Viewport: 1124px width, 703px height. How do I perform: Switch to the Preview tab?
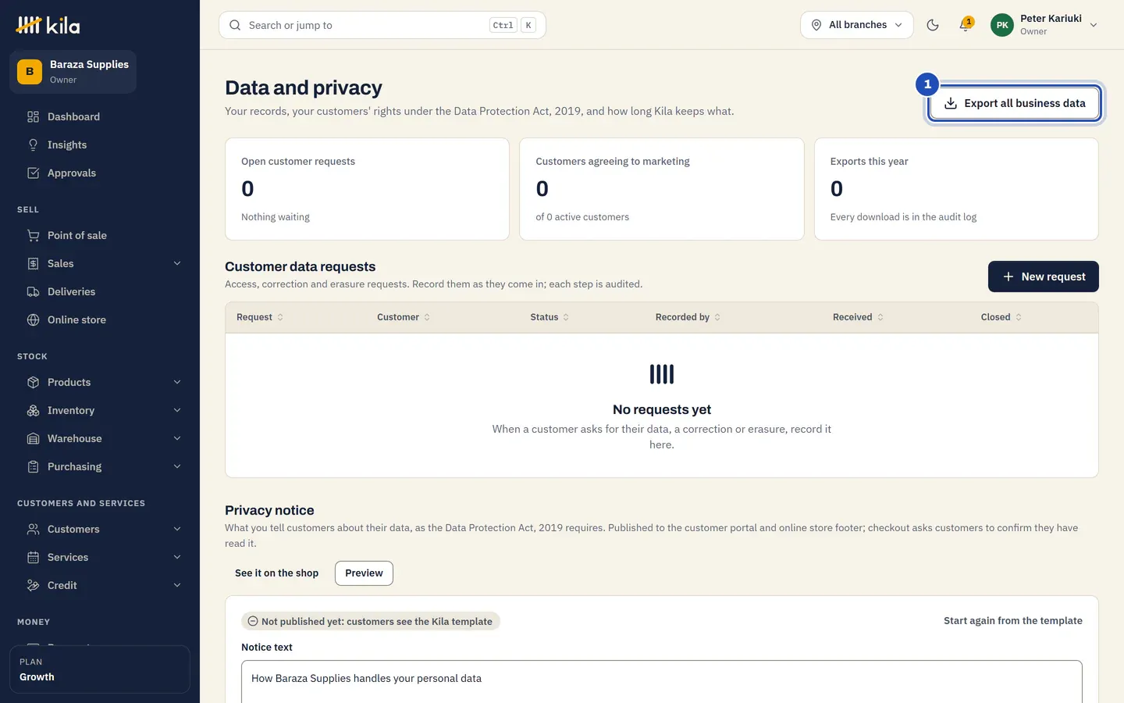364,573
